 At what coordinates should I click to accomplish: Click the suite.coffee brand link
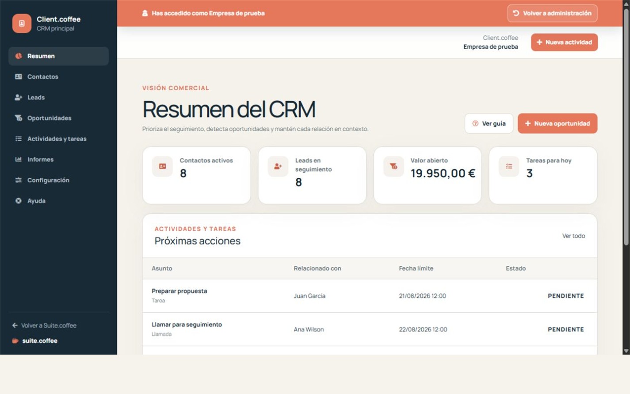tap(35, 341)
